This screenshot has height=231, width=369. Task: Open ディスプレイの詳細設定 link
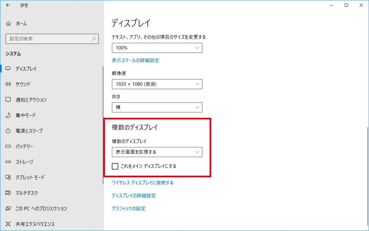click(x=134, y=195)
